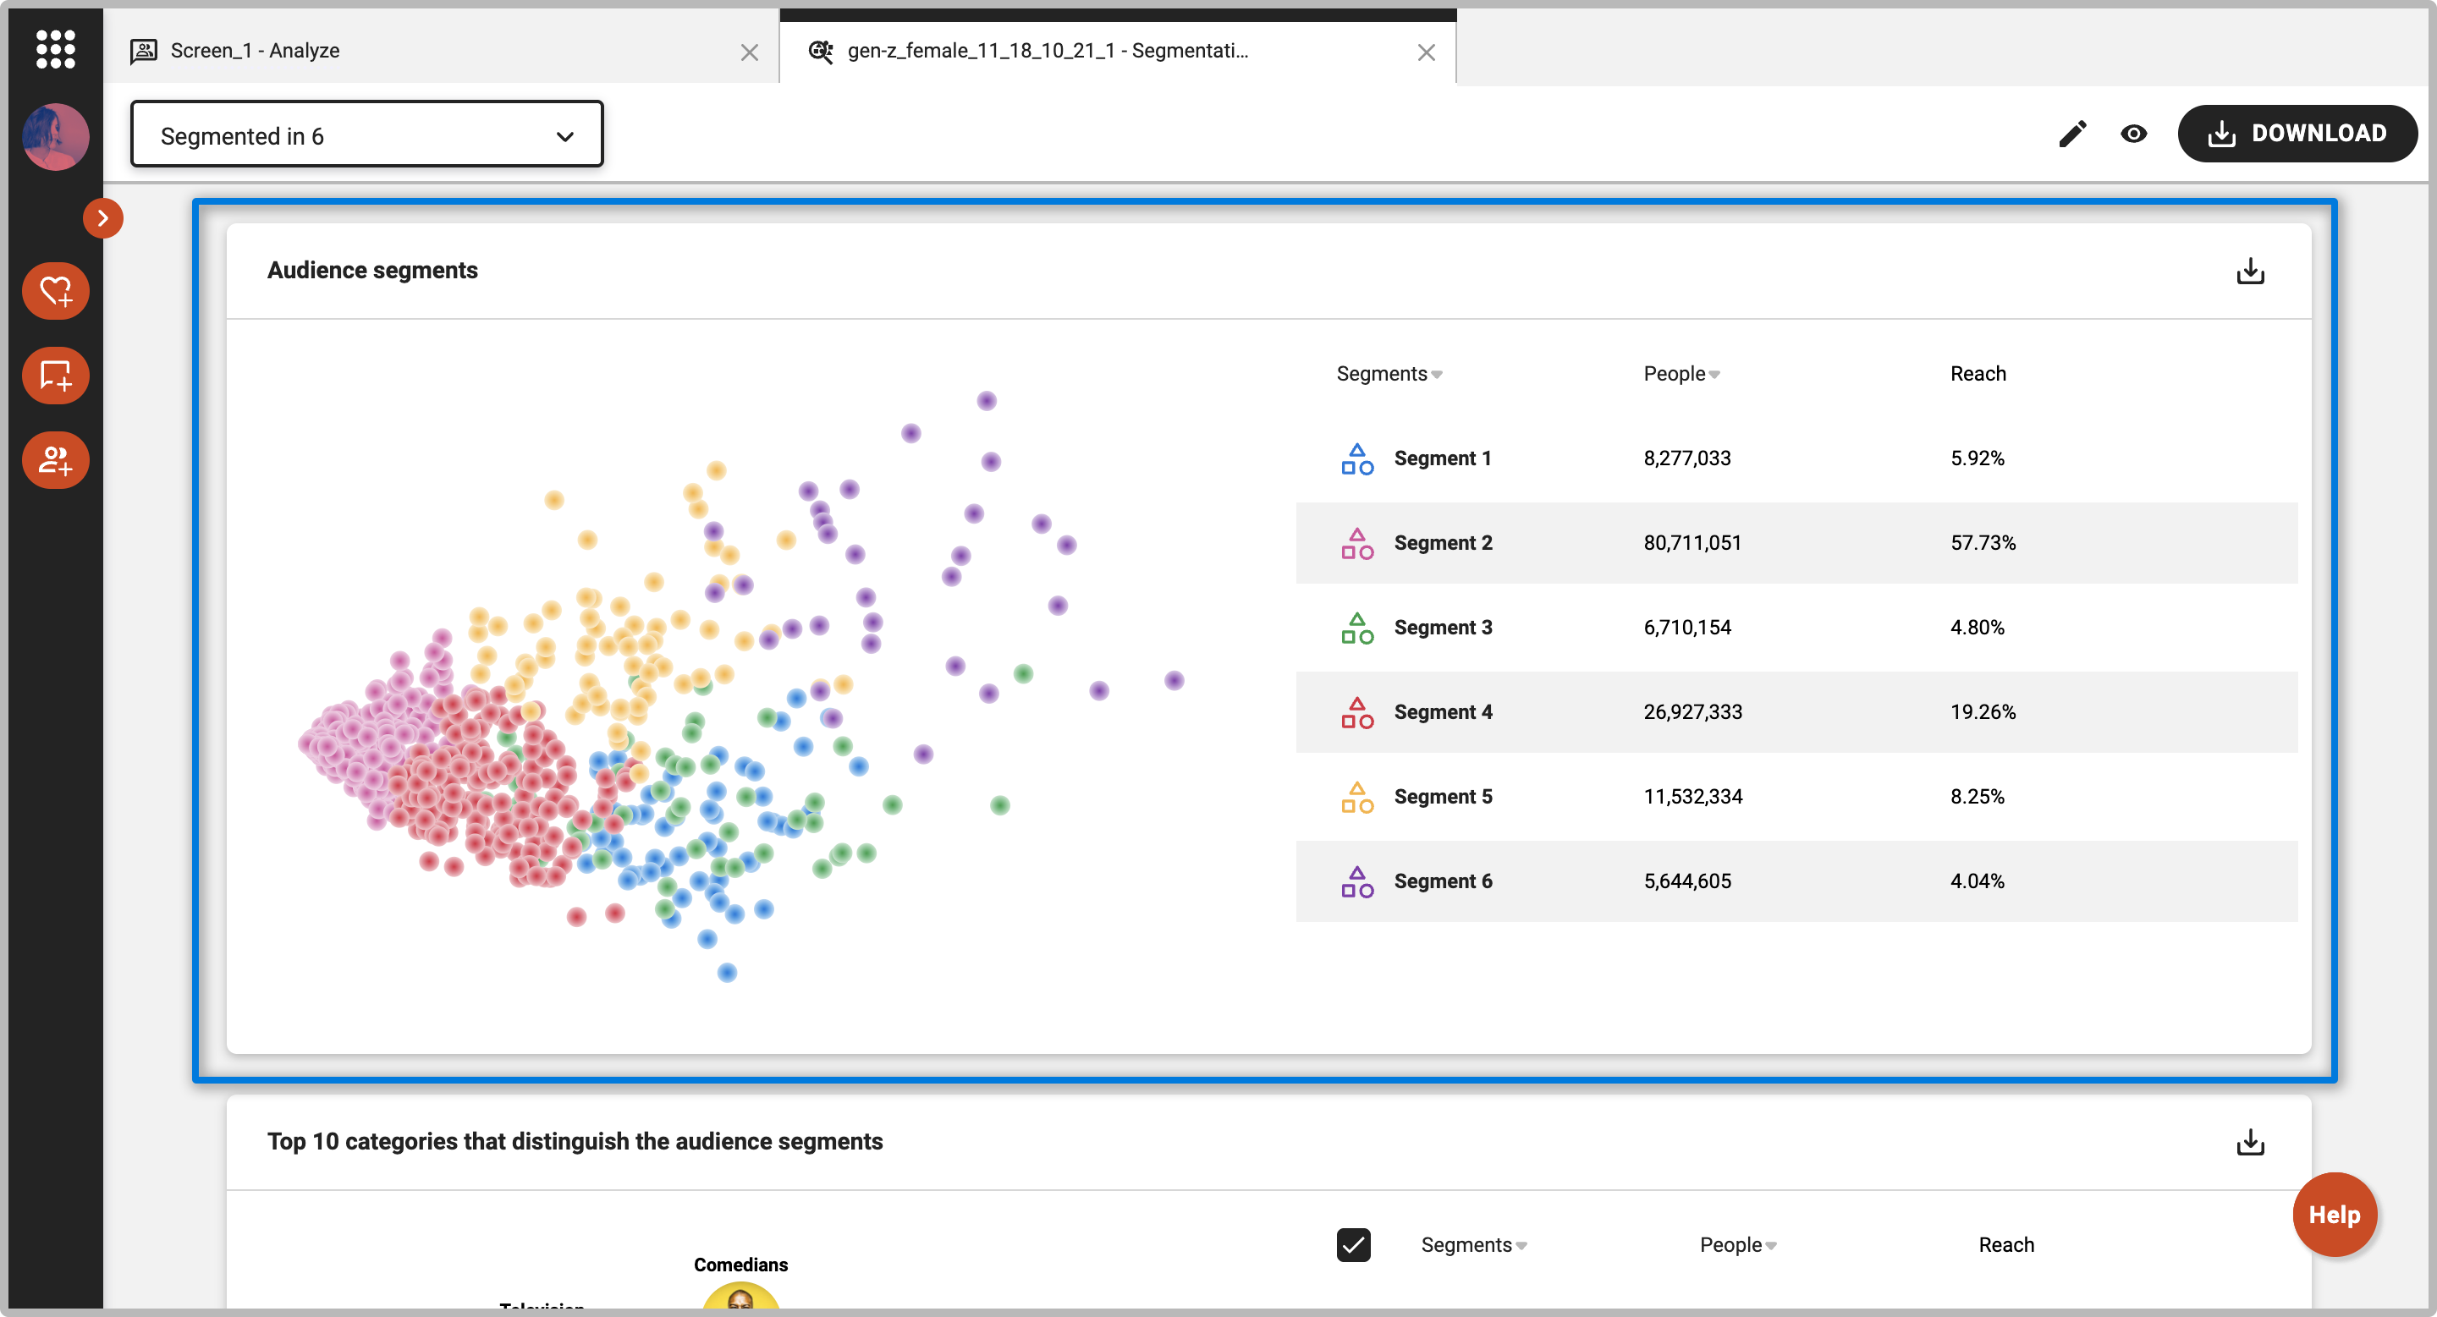
Task: Click the DOWNLOAD button
Action: click(2296, 134)
